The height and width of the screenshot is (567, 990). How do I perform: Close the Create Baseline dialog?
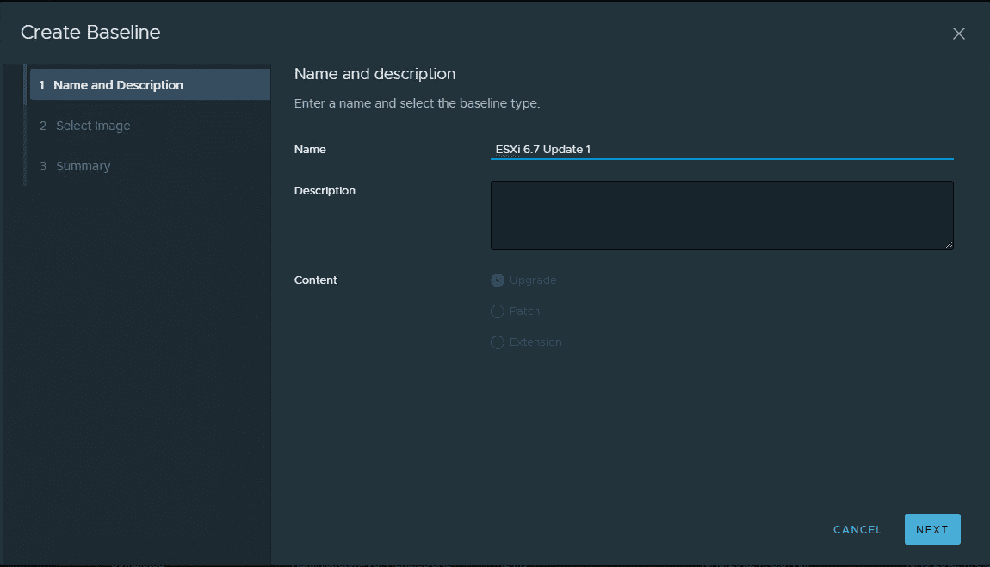point(958,34)
